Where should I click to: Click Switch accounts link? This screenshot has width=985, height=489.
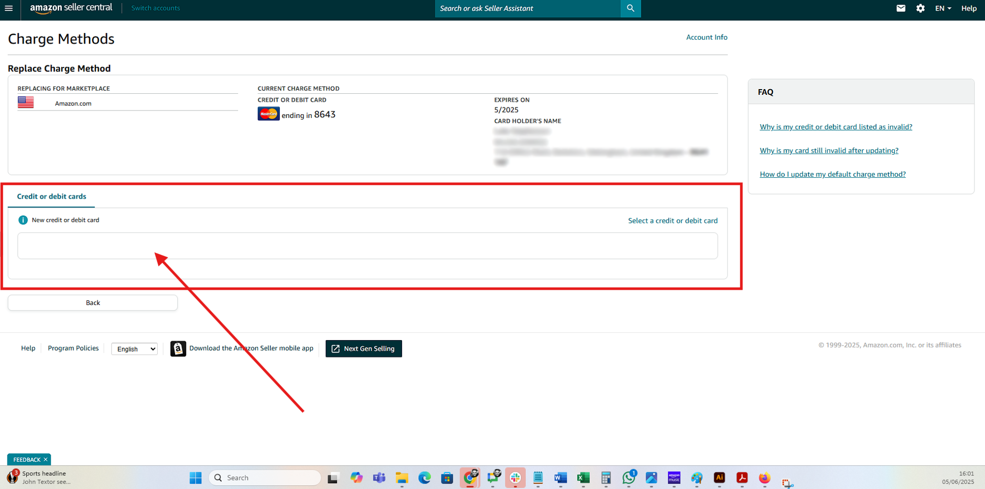(155, 8)
